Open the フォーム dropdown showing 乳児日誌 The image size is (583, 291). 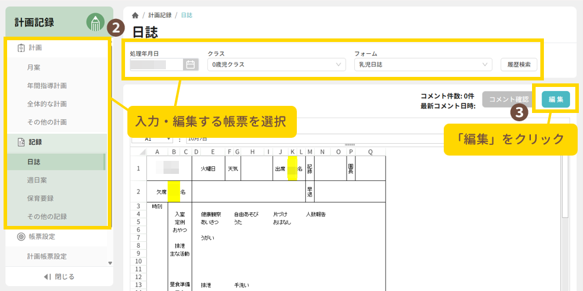[423, 64]
